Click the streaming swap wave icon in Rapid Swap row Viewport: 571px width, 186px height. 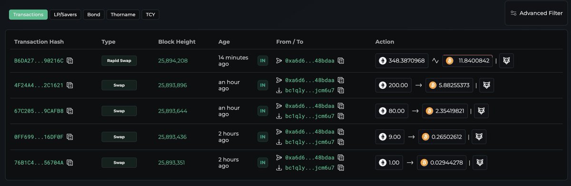point(435,61)
